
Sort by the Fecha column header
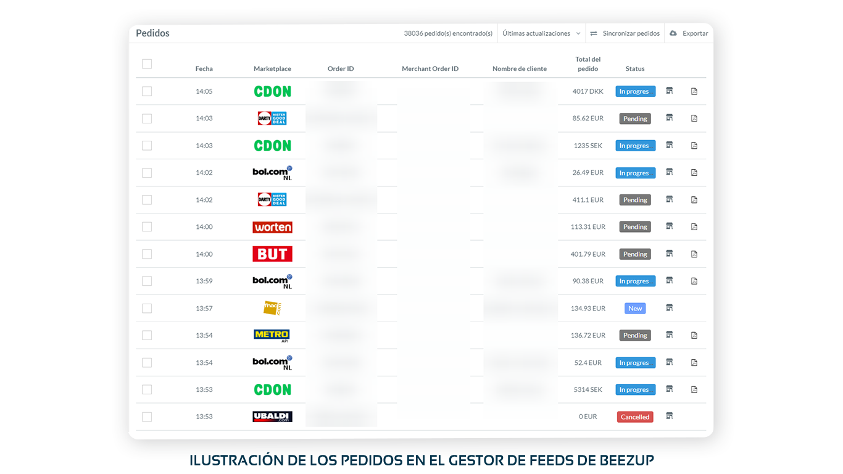(x=204, y=69)
